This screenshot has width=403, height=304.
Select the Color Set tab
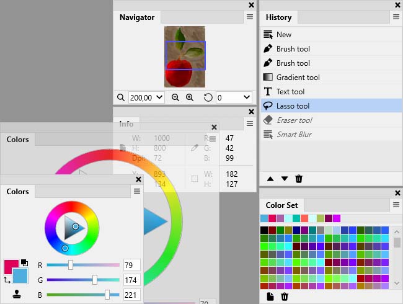tap(281, 205)
